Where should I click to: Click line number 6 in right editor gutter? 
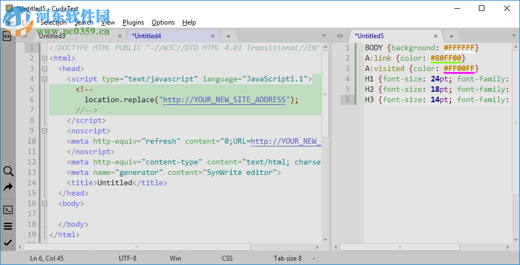[347, 100]
